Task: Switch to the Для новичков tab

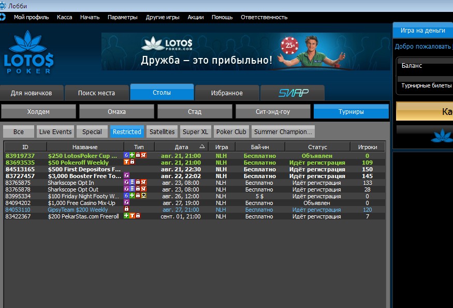Action: (32, 93)
